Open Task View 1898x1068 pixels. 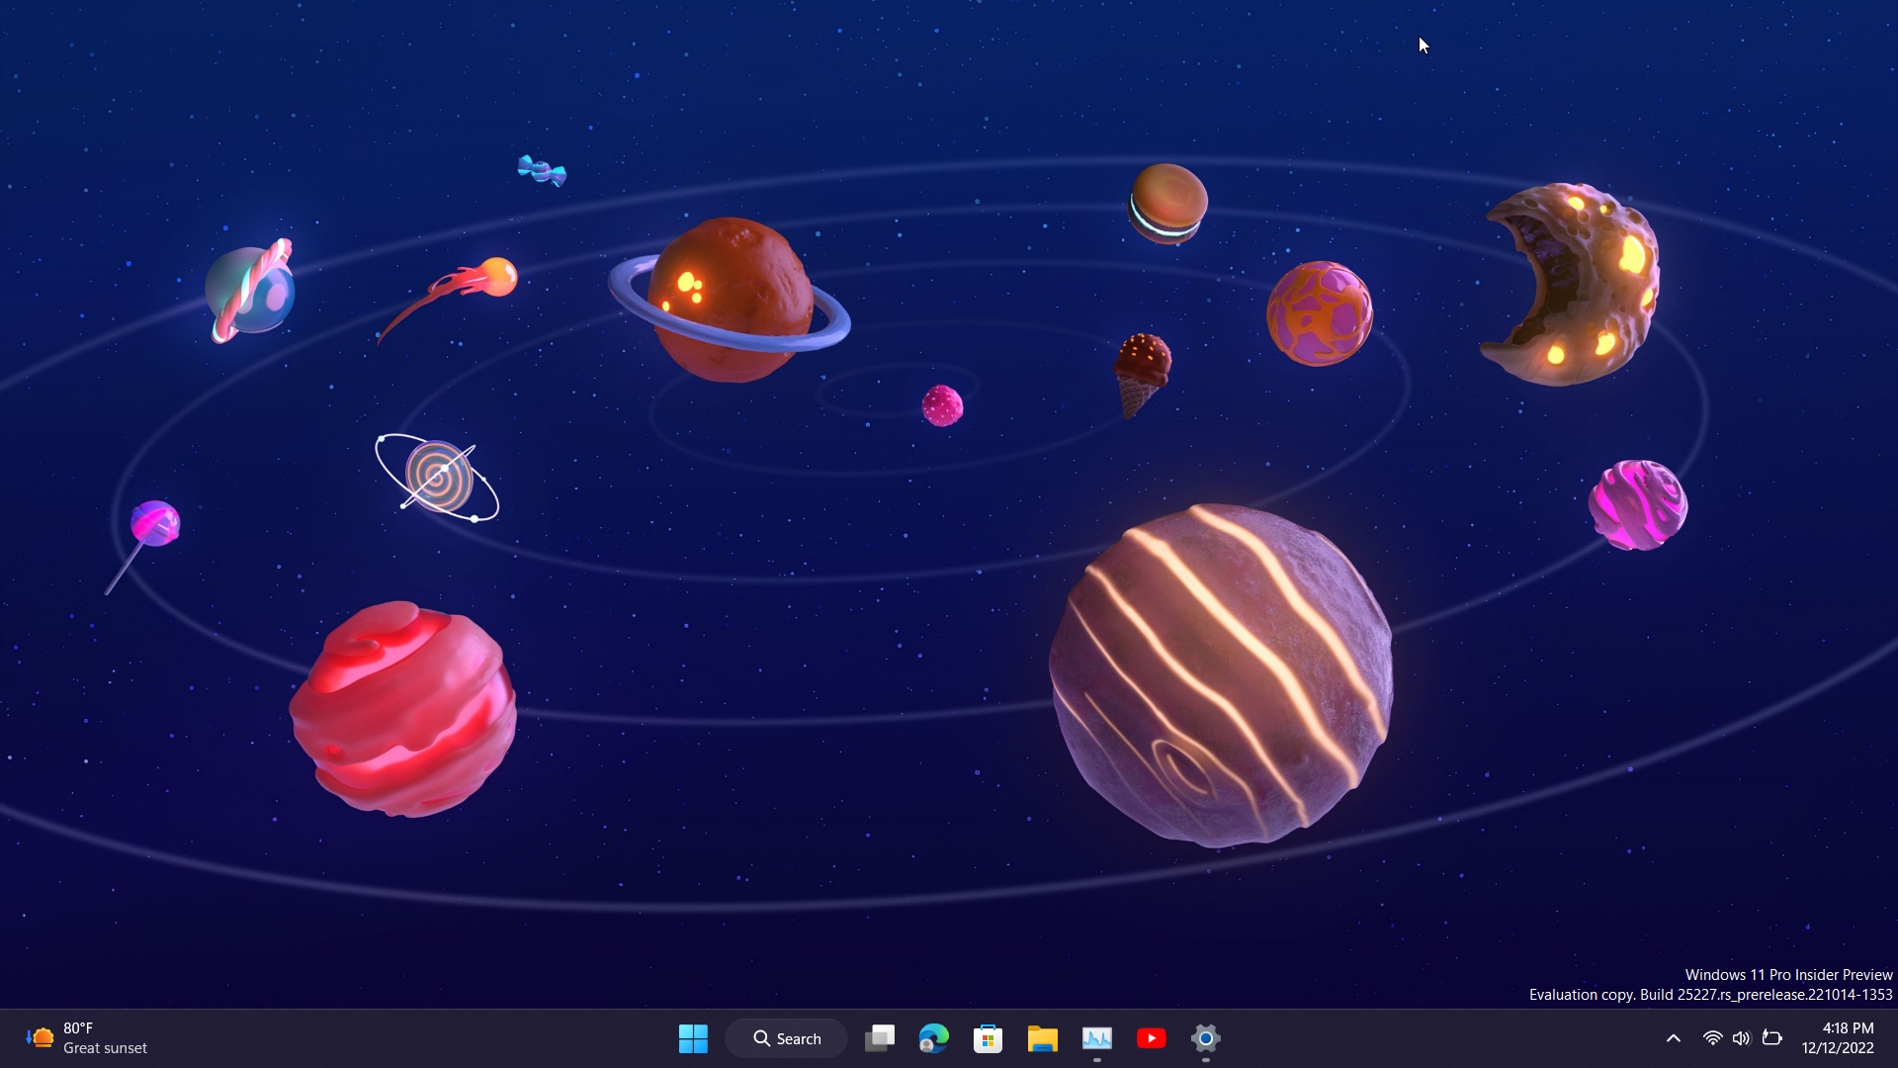click(x=880, y=1038)
